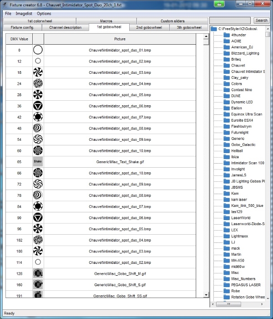Viewport: 273px width, 319px height.
Task: Select the gobo icon at DMX value 128
Action: point(38,273)
